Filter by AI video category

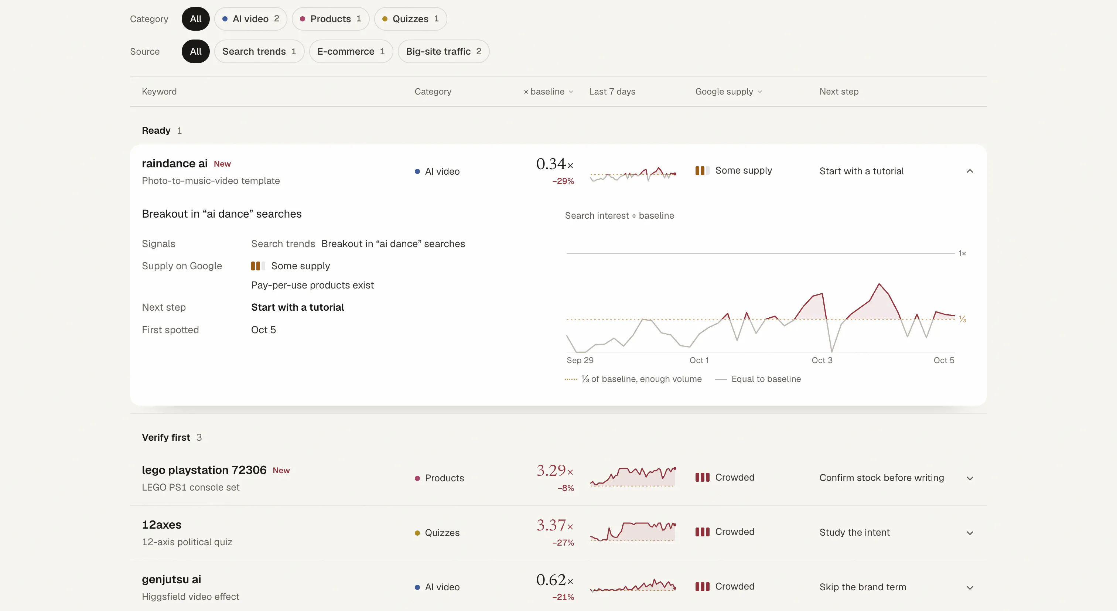[x=251, y=18]
